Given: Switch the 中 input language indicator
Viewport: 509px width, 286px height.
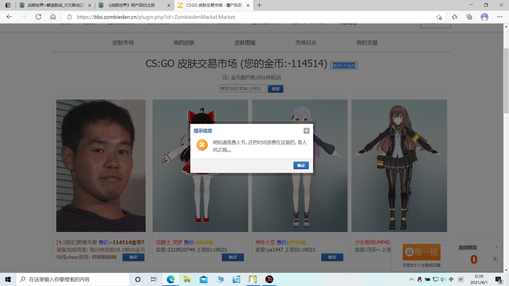Looking at the screenshot, I should [451, 279].
